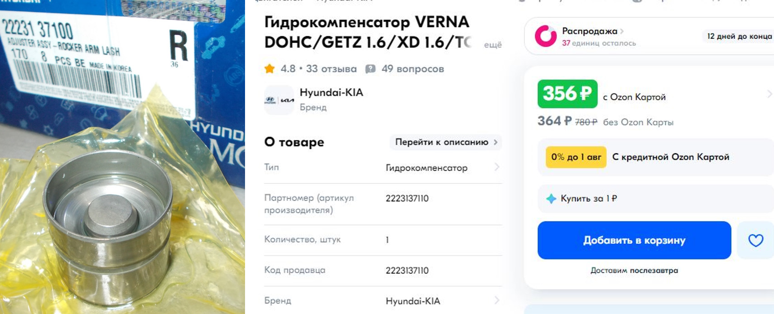Open the hydraulic lifter product photo
The width and height of the screenshot is (774, 314).
(122, 157)
